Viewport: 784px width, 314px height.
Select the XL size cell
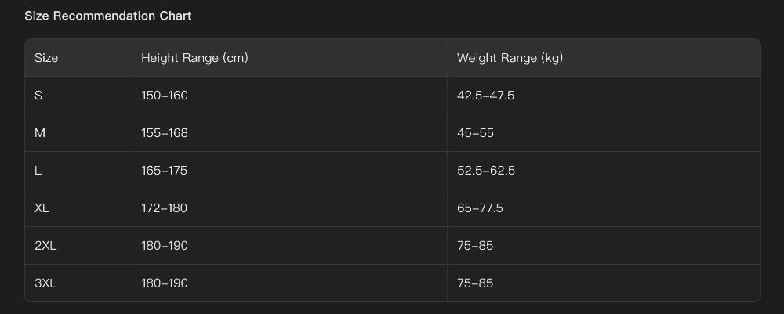pos(42,208)
